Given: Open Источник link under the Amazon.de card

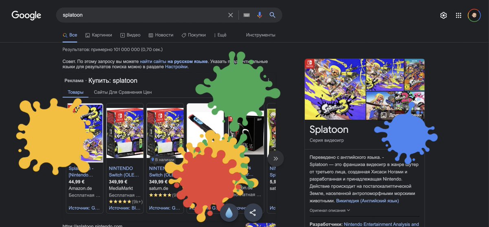Looking at the screenshot, I should [x=84, y=208].
